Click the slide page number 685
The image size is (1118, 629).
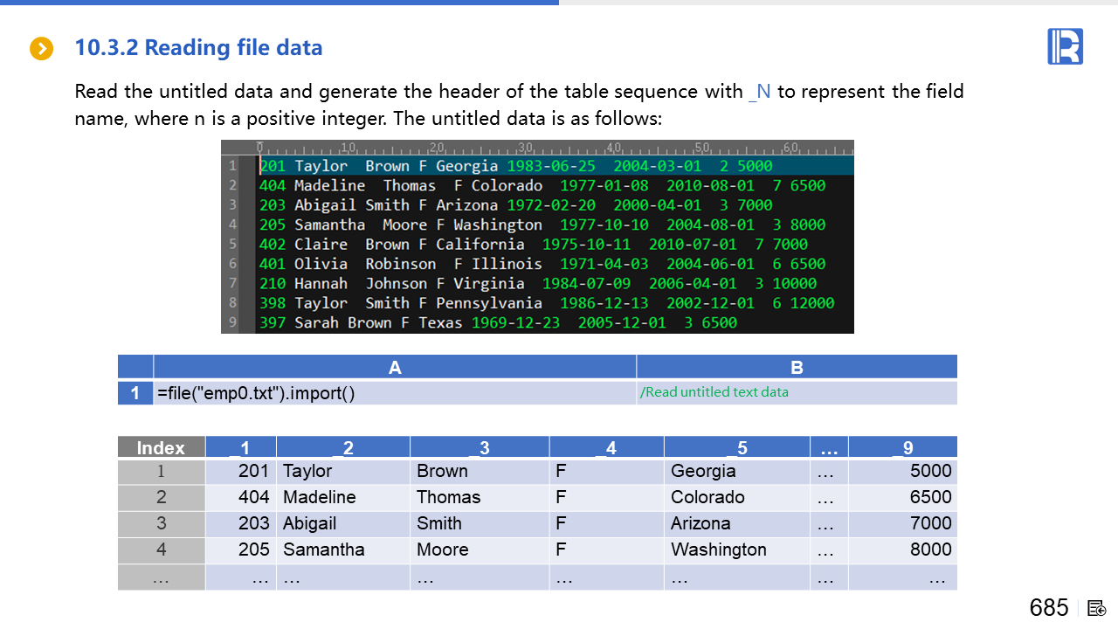coord(1048,608)
